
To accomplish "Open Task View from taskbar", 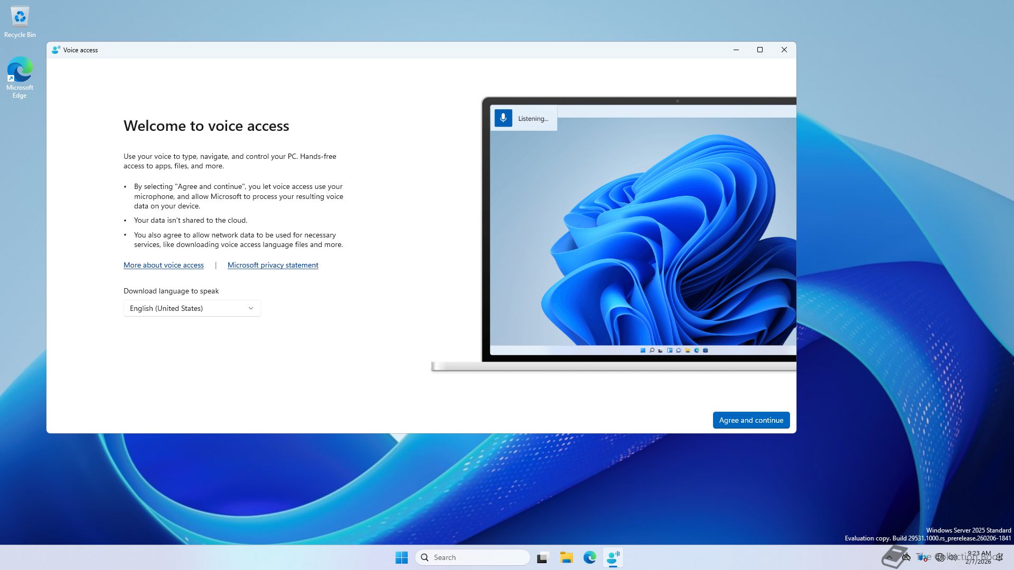I will [542, 557].
